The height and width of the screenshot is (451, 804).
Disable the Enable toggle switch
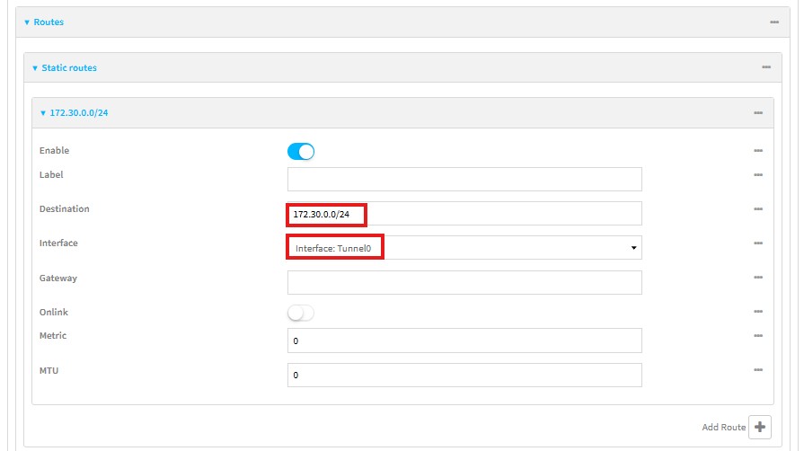coord(300,152)
